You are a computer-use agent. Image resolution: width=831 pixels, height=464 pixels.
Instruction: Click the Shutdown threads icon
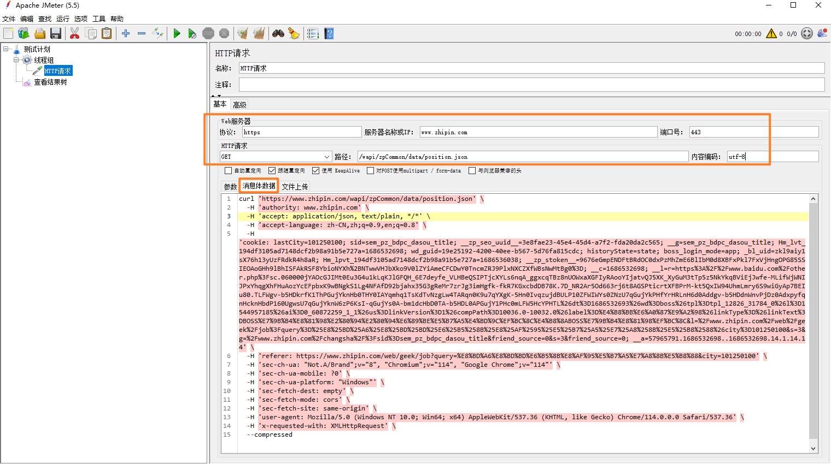224,33
